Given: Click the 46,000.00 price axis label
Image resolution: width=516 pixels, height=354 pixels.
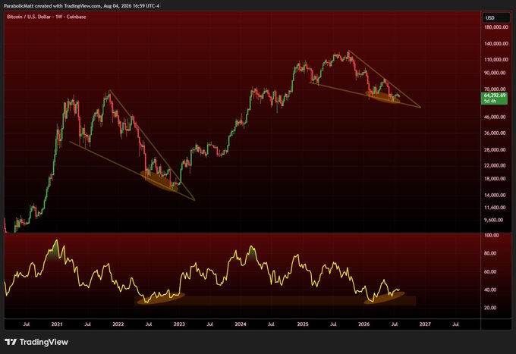Looking at the screenshot, I should (495, 117).
